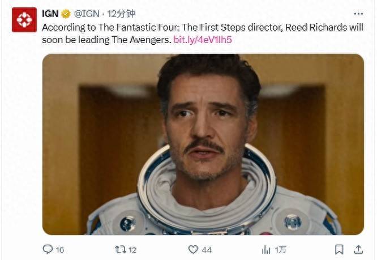
Task: Click the tweet text about Reed Richards
Action: [170, 27]
